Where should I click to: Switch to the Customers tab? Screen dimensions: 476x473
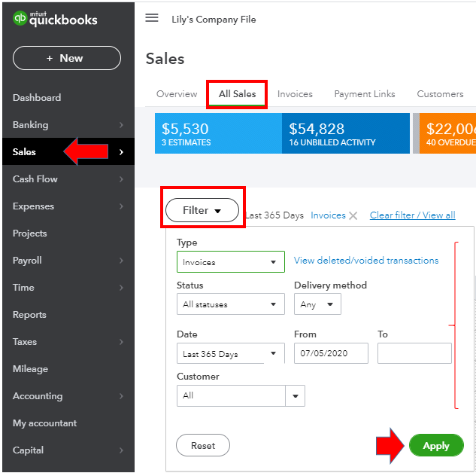[x=440, y=94]
